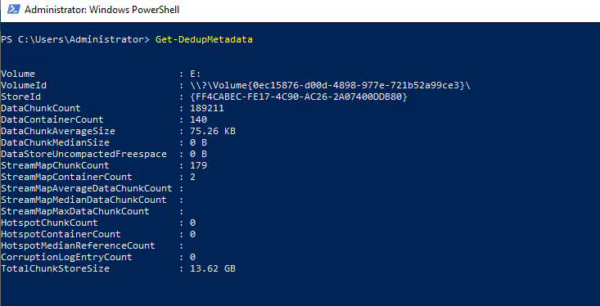The width and height of the screenshot is (600, 306).
Task: Select the VolumeId GUID path value
Action: click(x=330, y=85)
